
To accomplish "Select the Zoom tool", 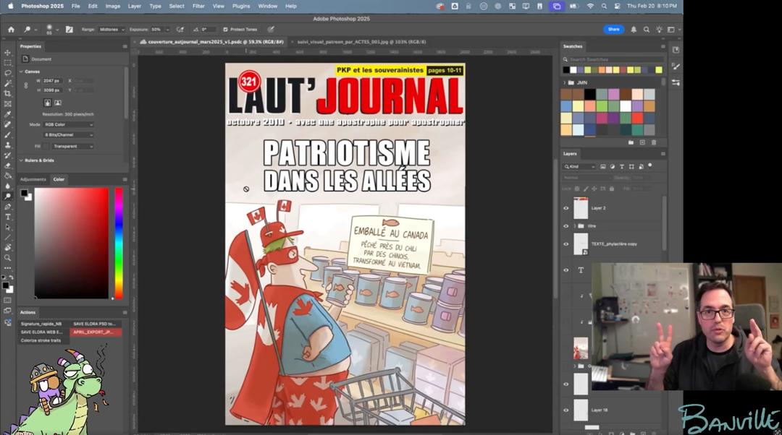I will 7,258.
